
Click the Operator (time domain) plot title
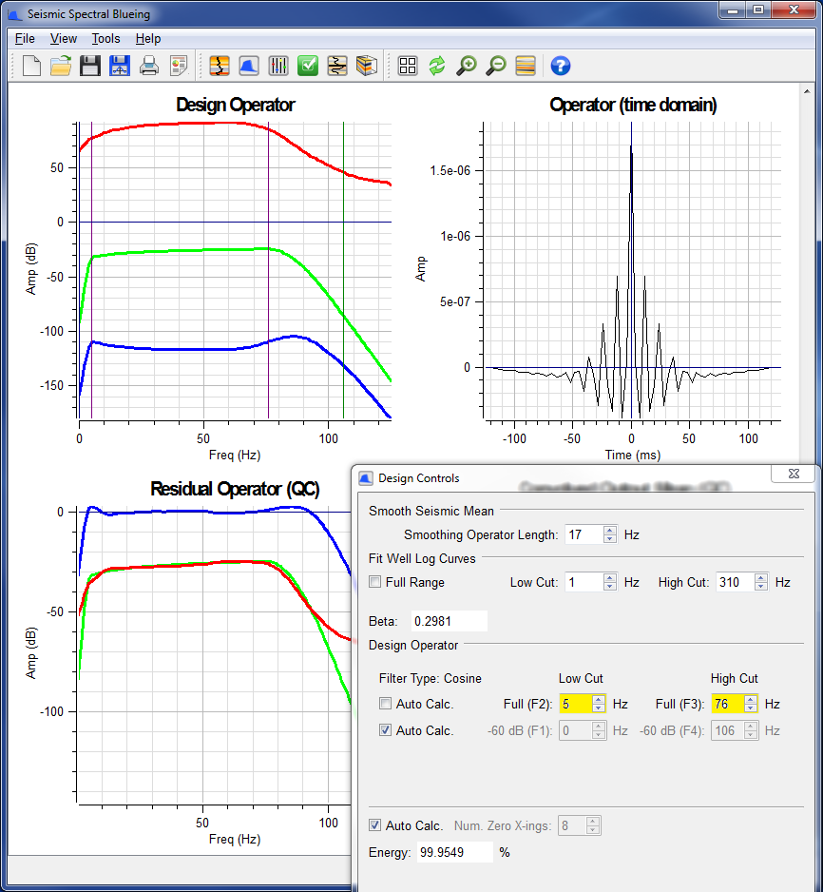point(633,105)
